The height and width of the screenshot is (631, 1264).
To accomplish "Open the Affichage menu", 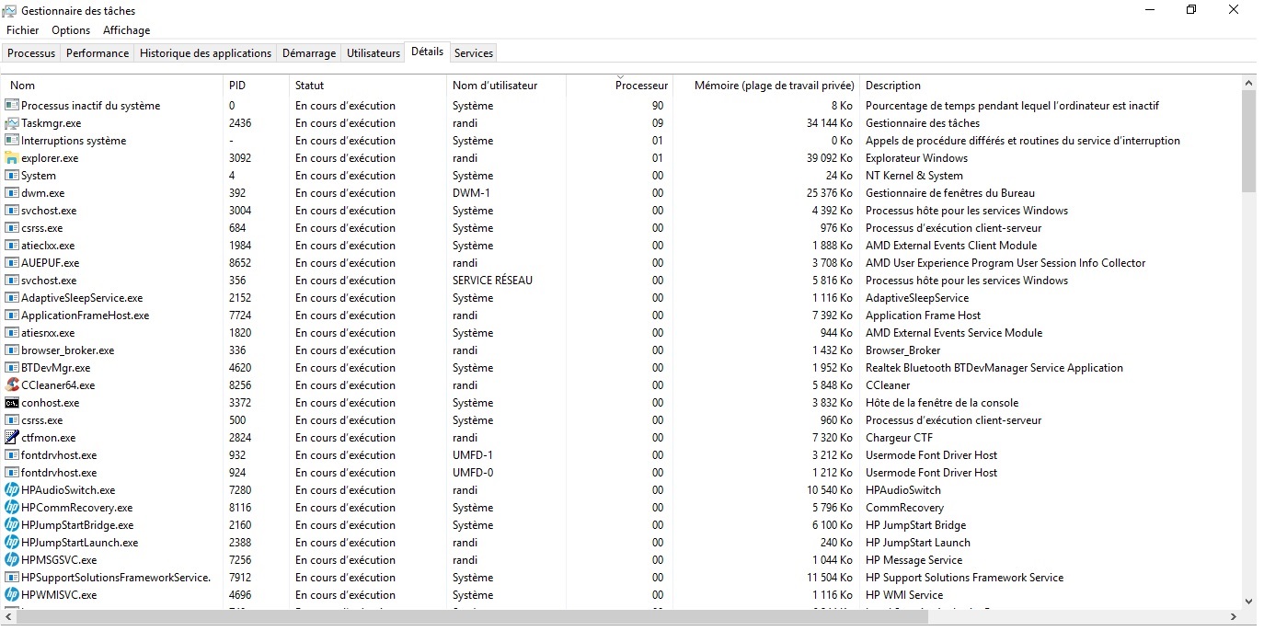I will [x=126, y=30].
